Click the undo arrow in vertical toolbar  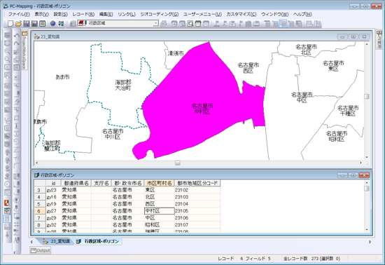tap(17, 36)
